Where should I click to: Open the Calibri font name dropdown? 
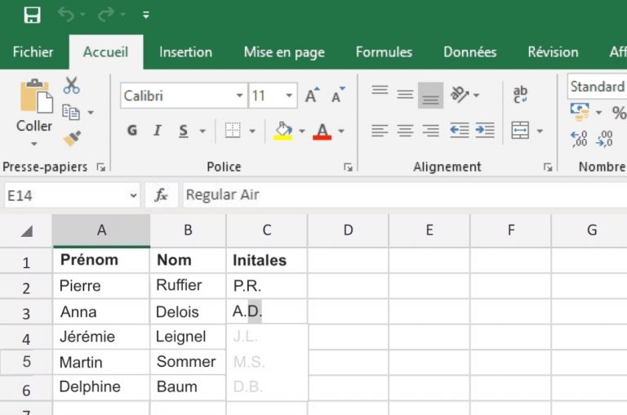coord(239,96)
